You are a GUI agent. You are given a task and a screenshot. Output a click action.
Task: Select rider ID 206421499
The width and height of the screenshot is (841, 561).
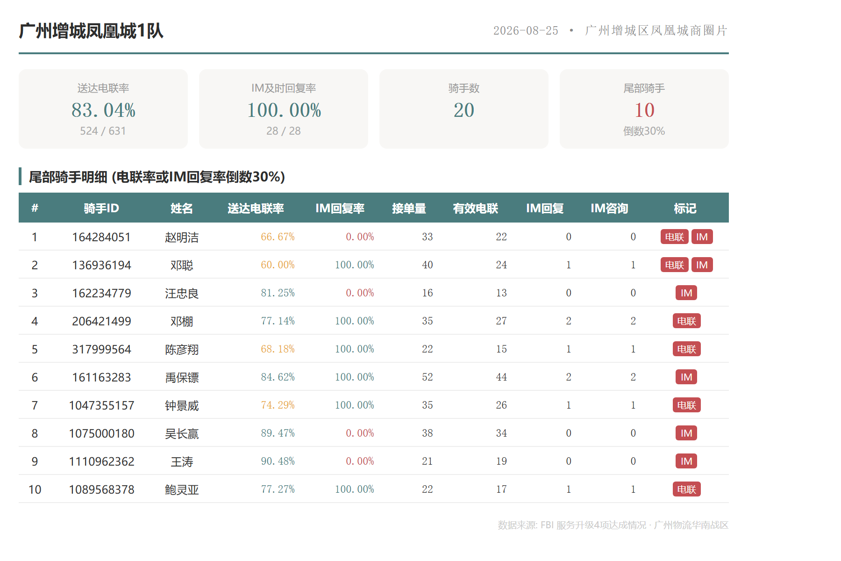coord(101,321)
